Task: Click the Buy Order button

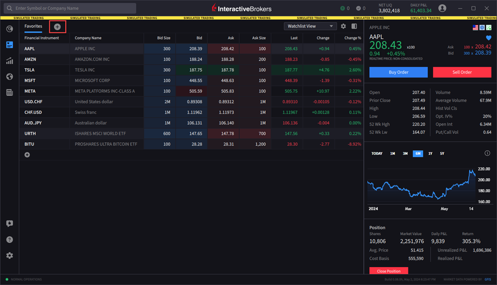Action: click(x=398, y=72)
